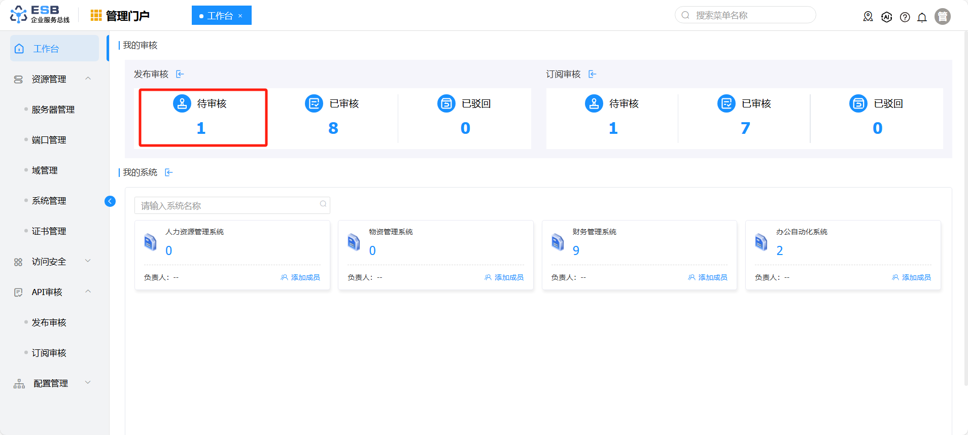Open the help question mark icon

[905, 17]
